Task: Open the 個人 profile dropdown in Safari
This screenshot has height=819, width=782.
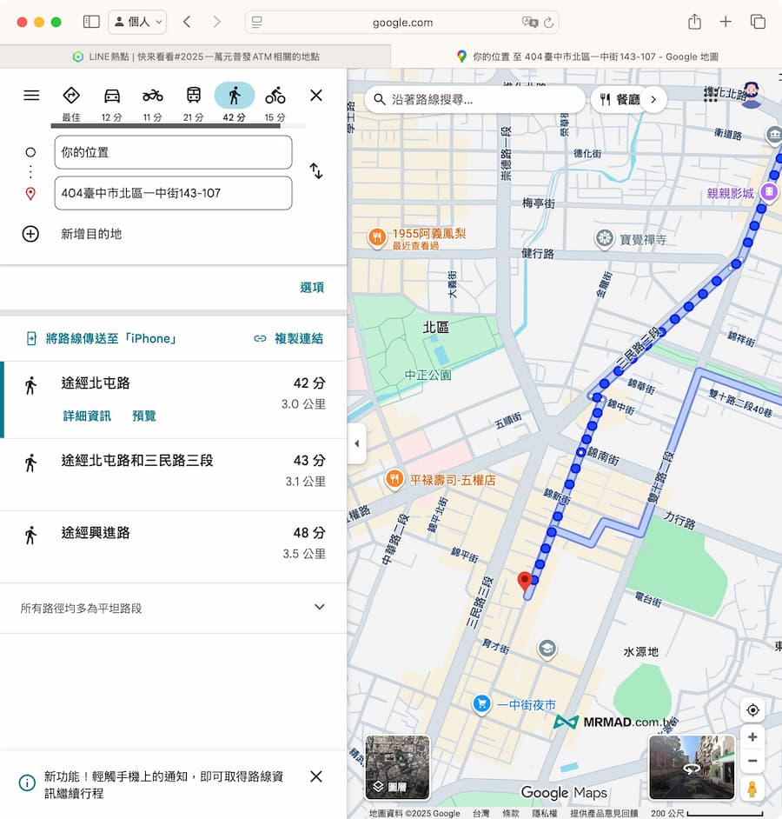Action: 136,22
